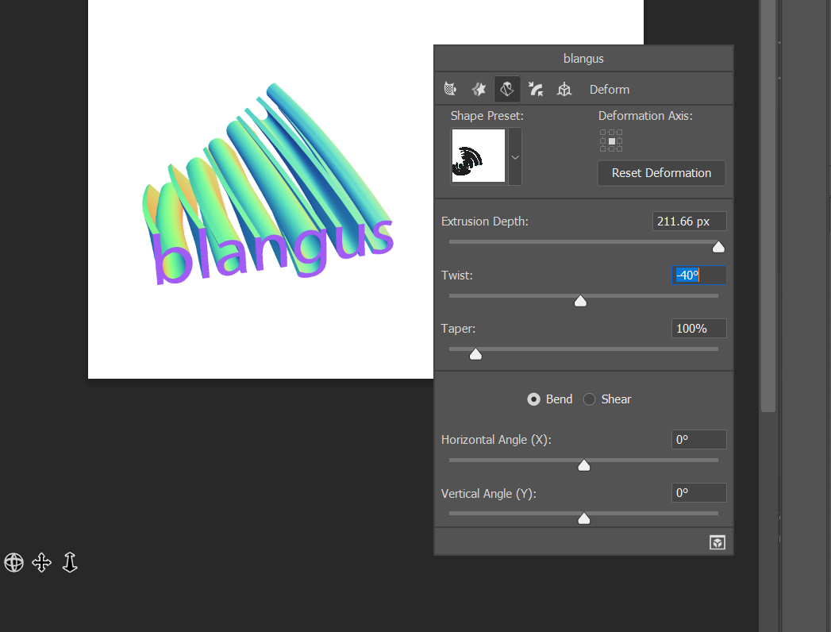Select the Dolly 3D camera vertical arrow icon
Image resolution: width=831 pixels, height=632 pixels.
70,563
